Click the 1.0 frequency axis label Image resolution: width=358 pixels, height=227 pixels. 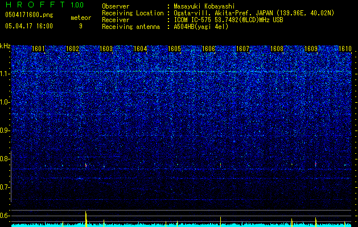pos(5,102)
